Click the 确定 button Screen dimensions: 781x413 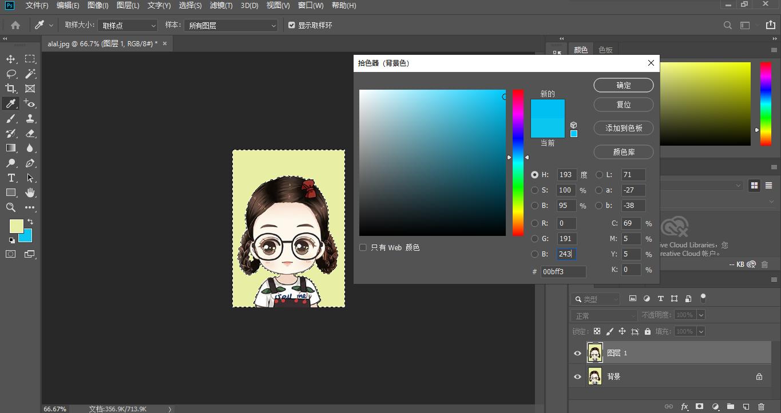pos(623,85)
